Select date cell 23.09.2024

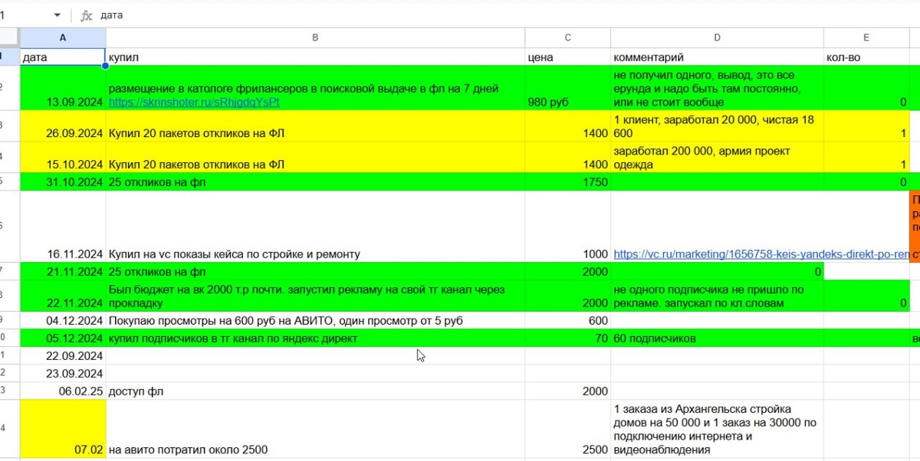tap(63, 374)
